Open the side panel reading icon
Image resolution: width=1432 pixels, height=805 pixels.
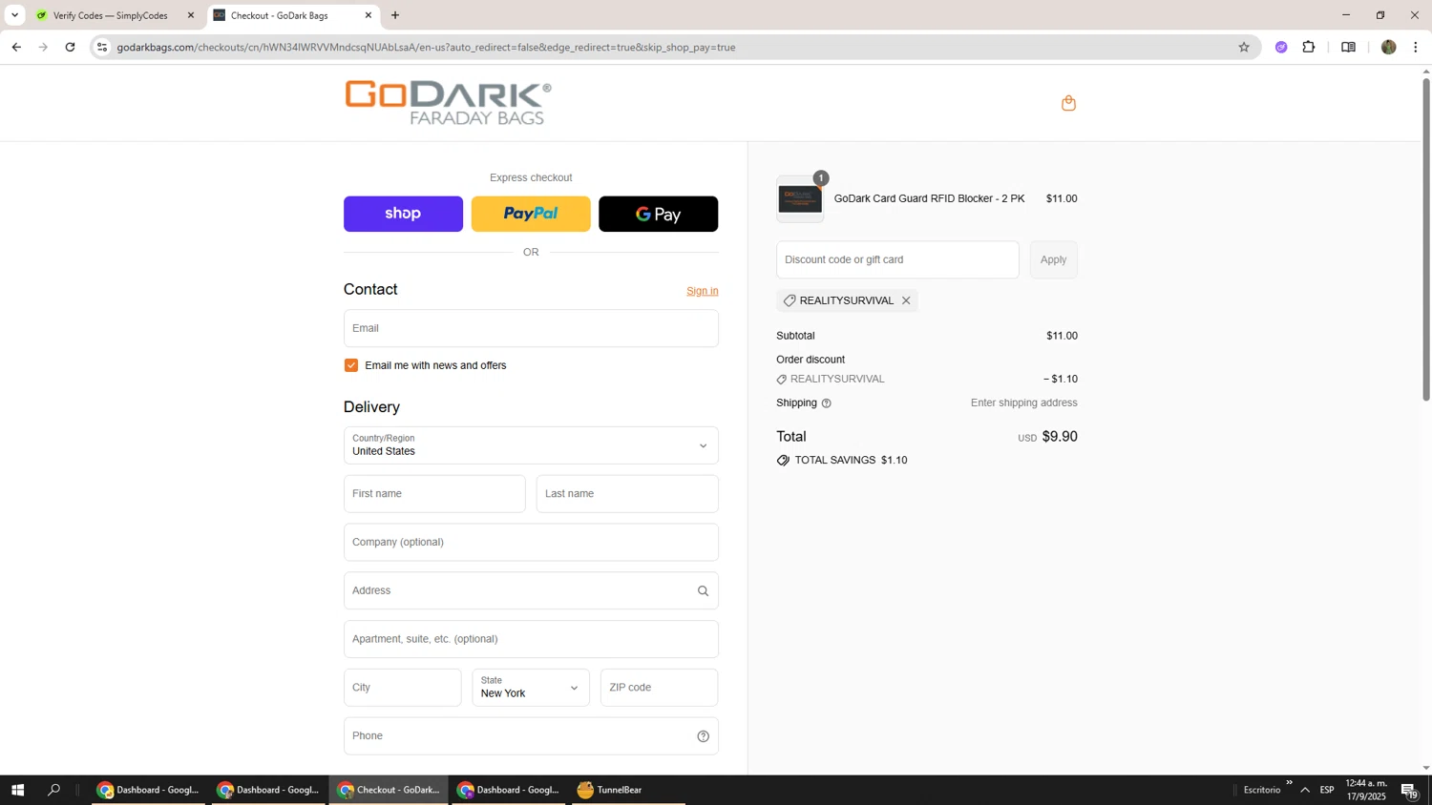coord(1348,47)
